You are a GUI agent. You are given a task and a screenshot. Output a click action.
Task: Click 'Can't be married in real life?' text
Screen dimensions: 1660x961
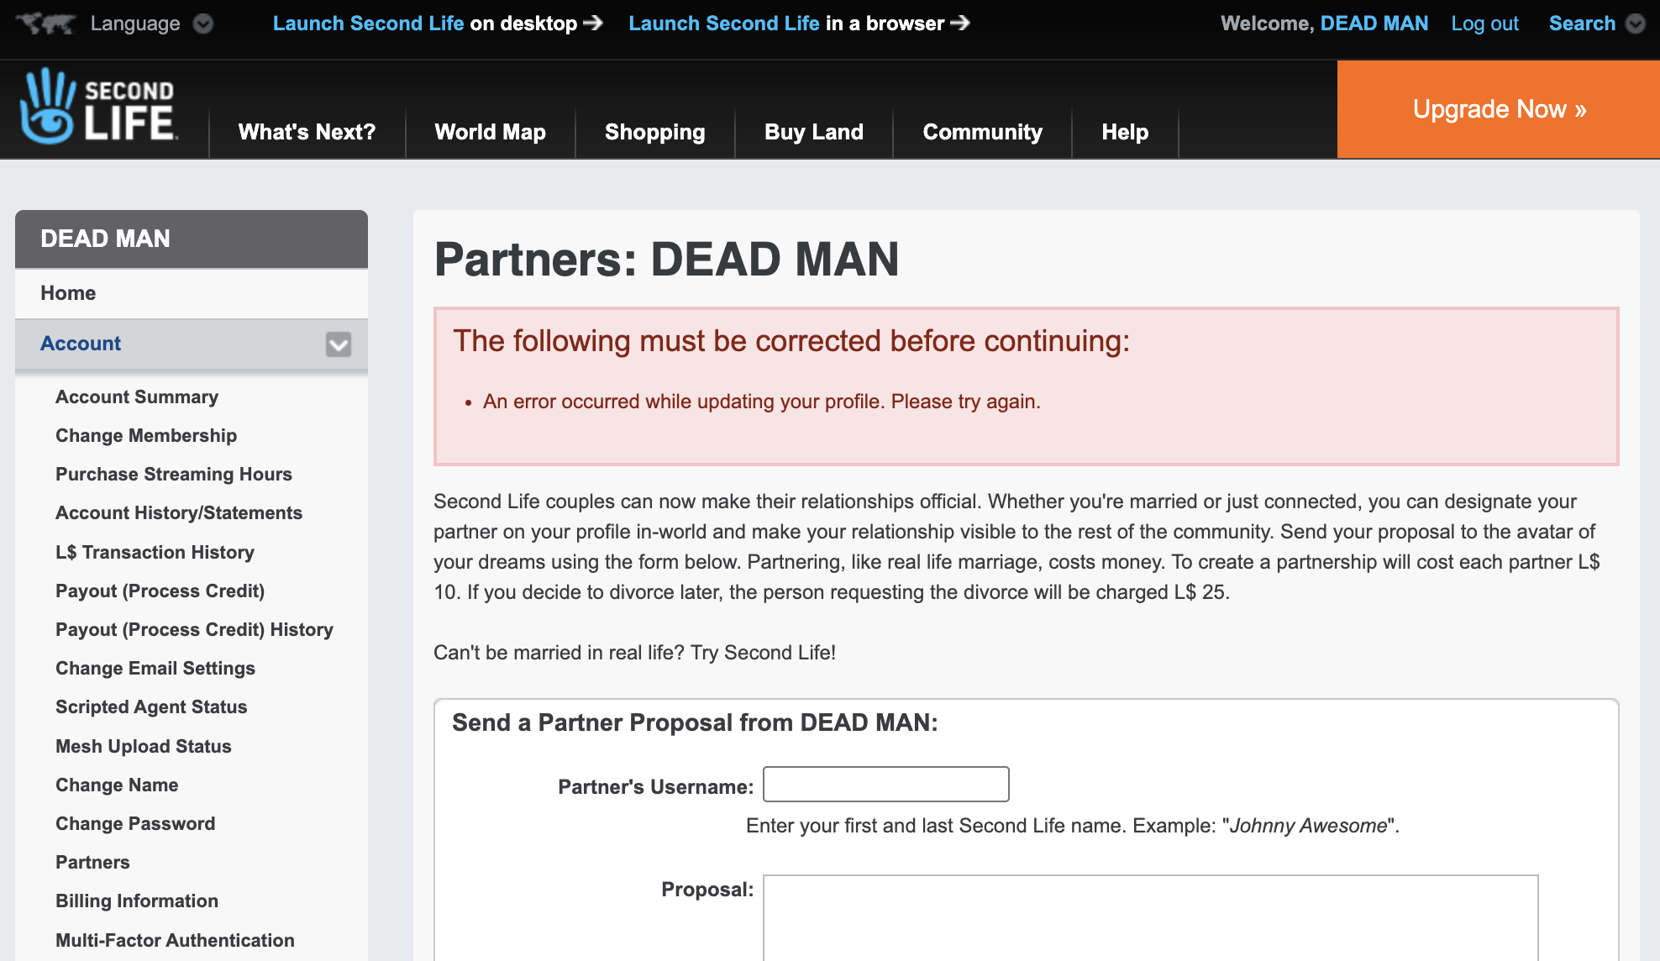point(559,653)
